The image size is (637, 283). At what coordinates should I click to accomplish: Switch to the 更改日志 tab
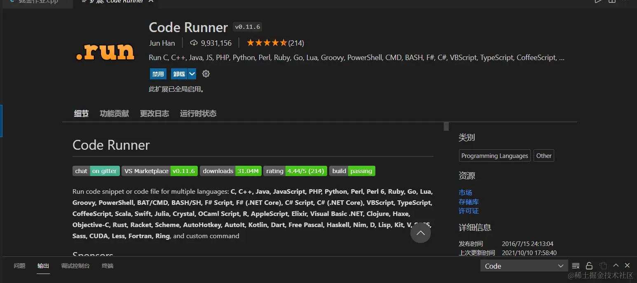(x=155, y=114)
